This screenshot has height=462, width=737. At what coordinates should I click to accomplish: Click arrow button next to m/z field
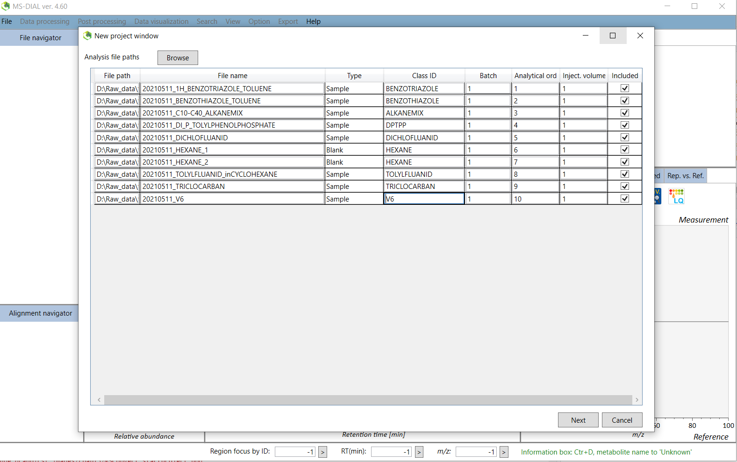point(504,452)
